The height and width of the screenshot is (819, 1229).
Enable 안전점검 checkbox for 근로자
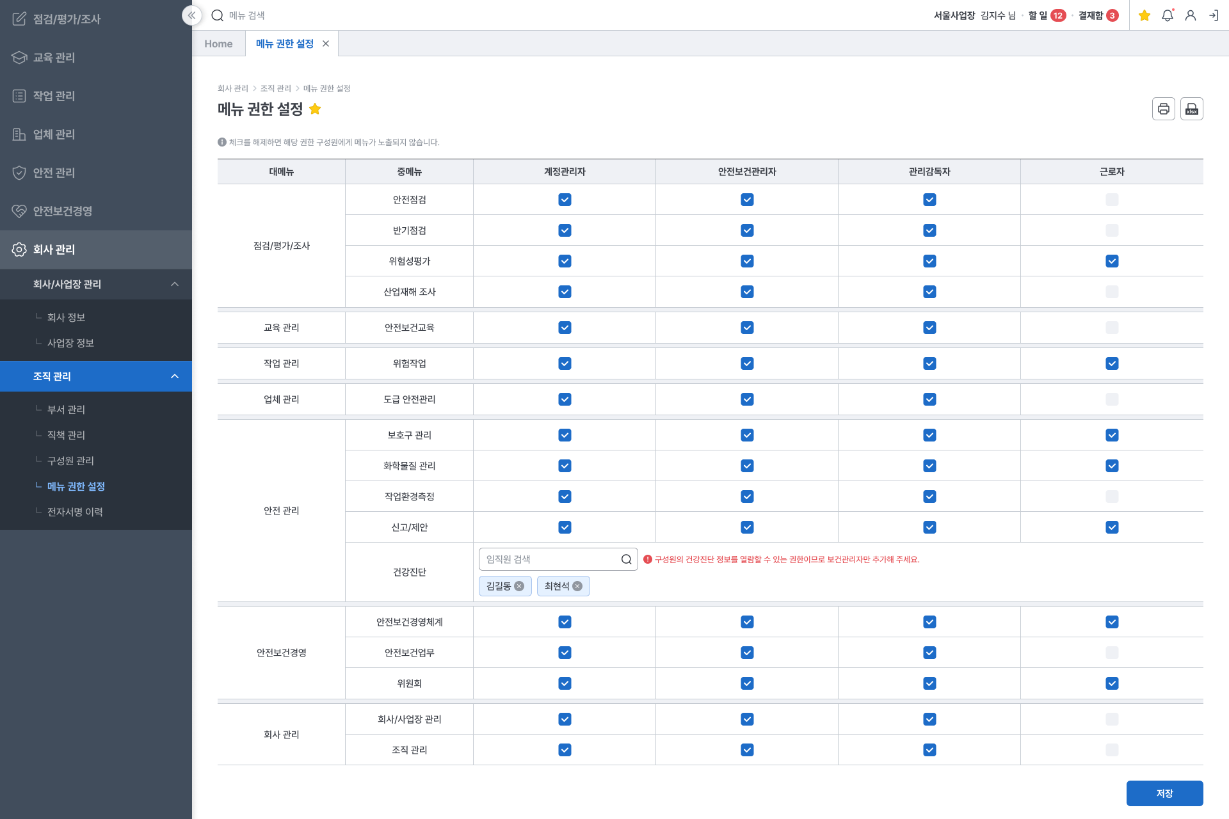click(x=1112, y=200)
